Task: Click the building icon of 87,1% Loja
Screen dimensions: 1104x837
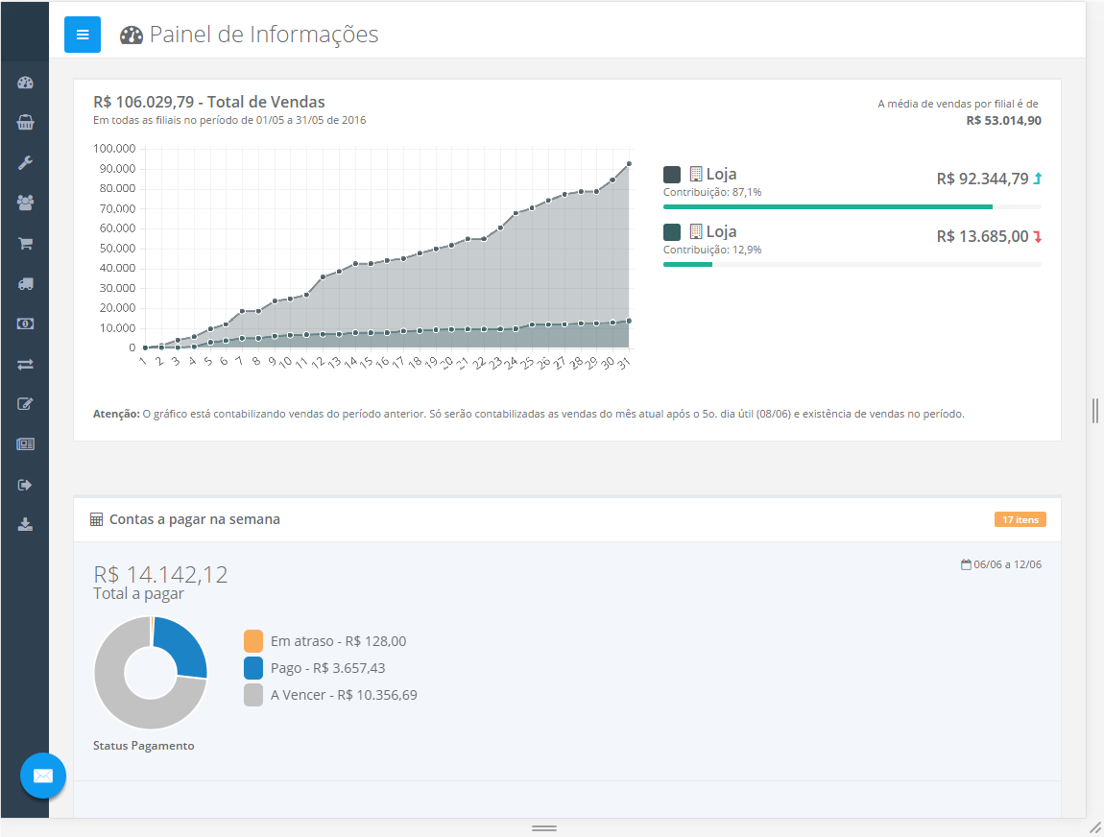Action: click(x=696, y=174)
